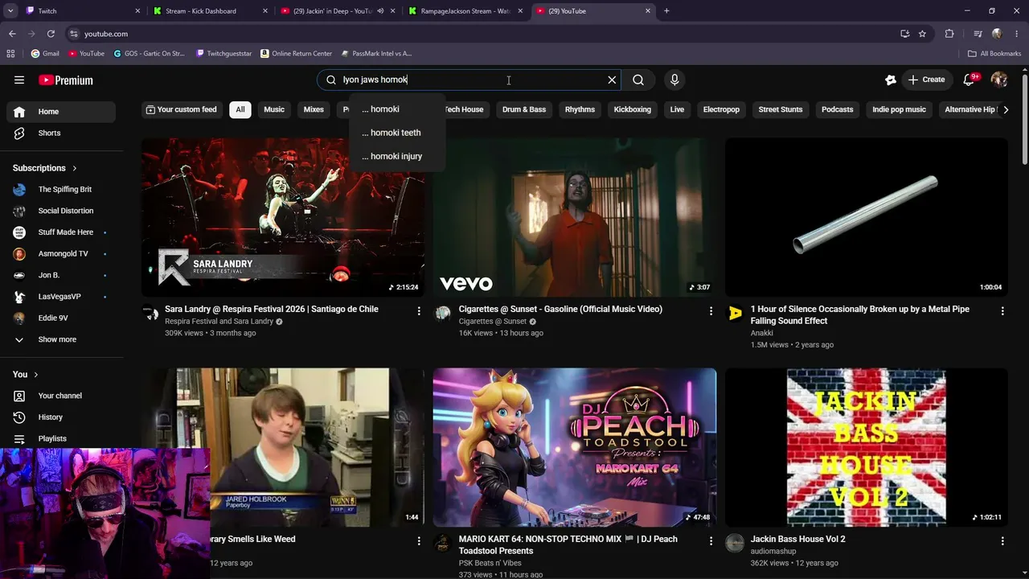Open the Your custom feed button
The image size is (1029, 579).
[182, 109]
